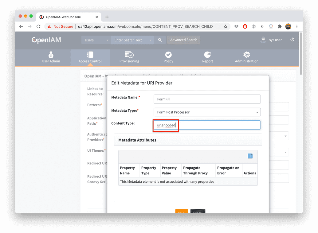Open the Policy menu
Image resolution: width=318 pixels, height=233 pixels.
[168, 57]
